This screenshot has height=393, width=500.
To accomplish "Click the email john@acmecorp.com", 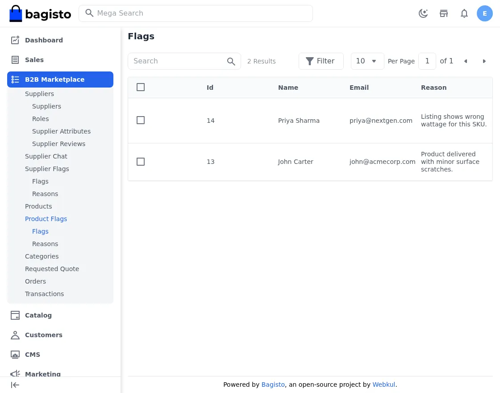I will (382, 162).
